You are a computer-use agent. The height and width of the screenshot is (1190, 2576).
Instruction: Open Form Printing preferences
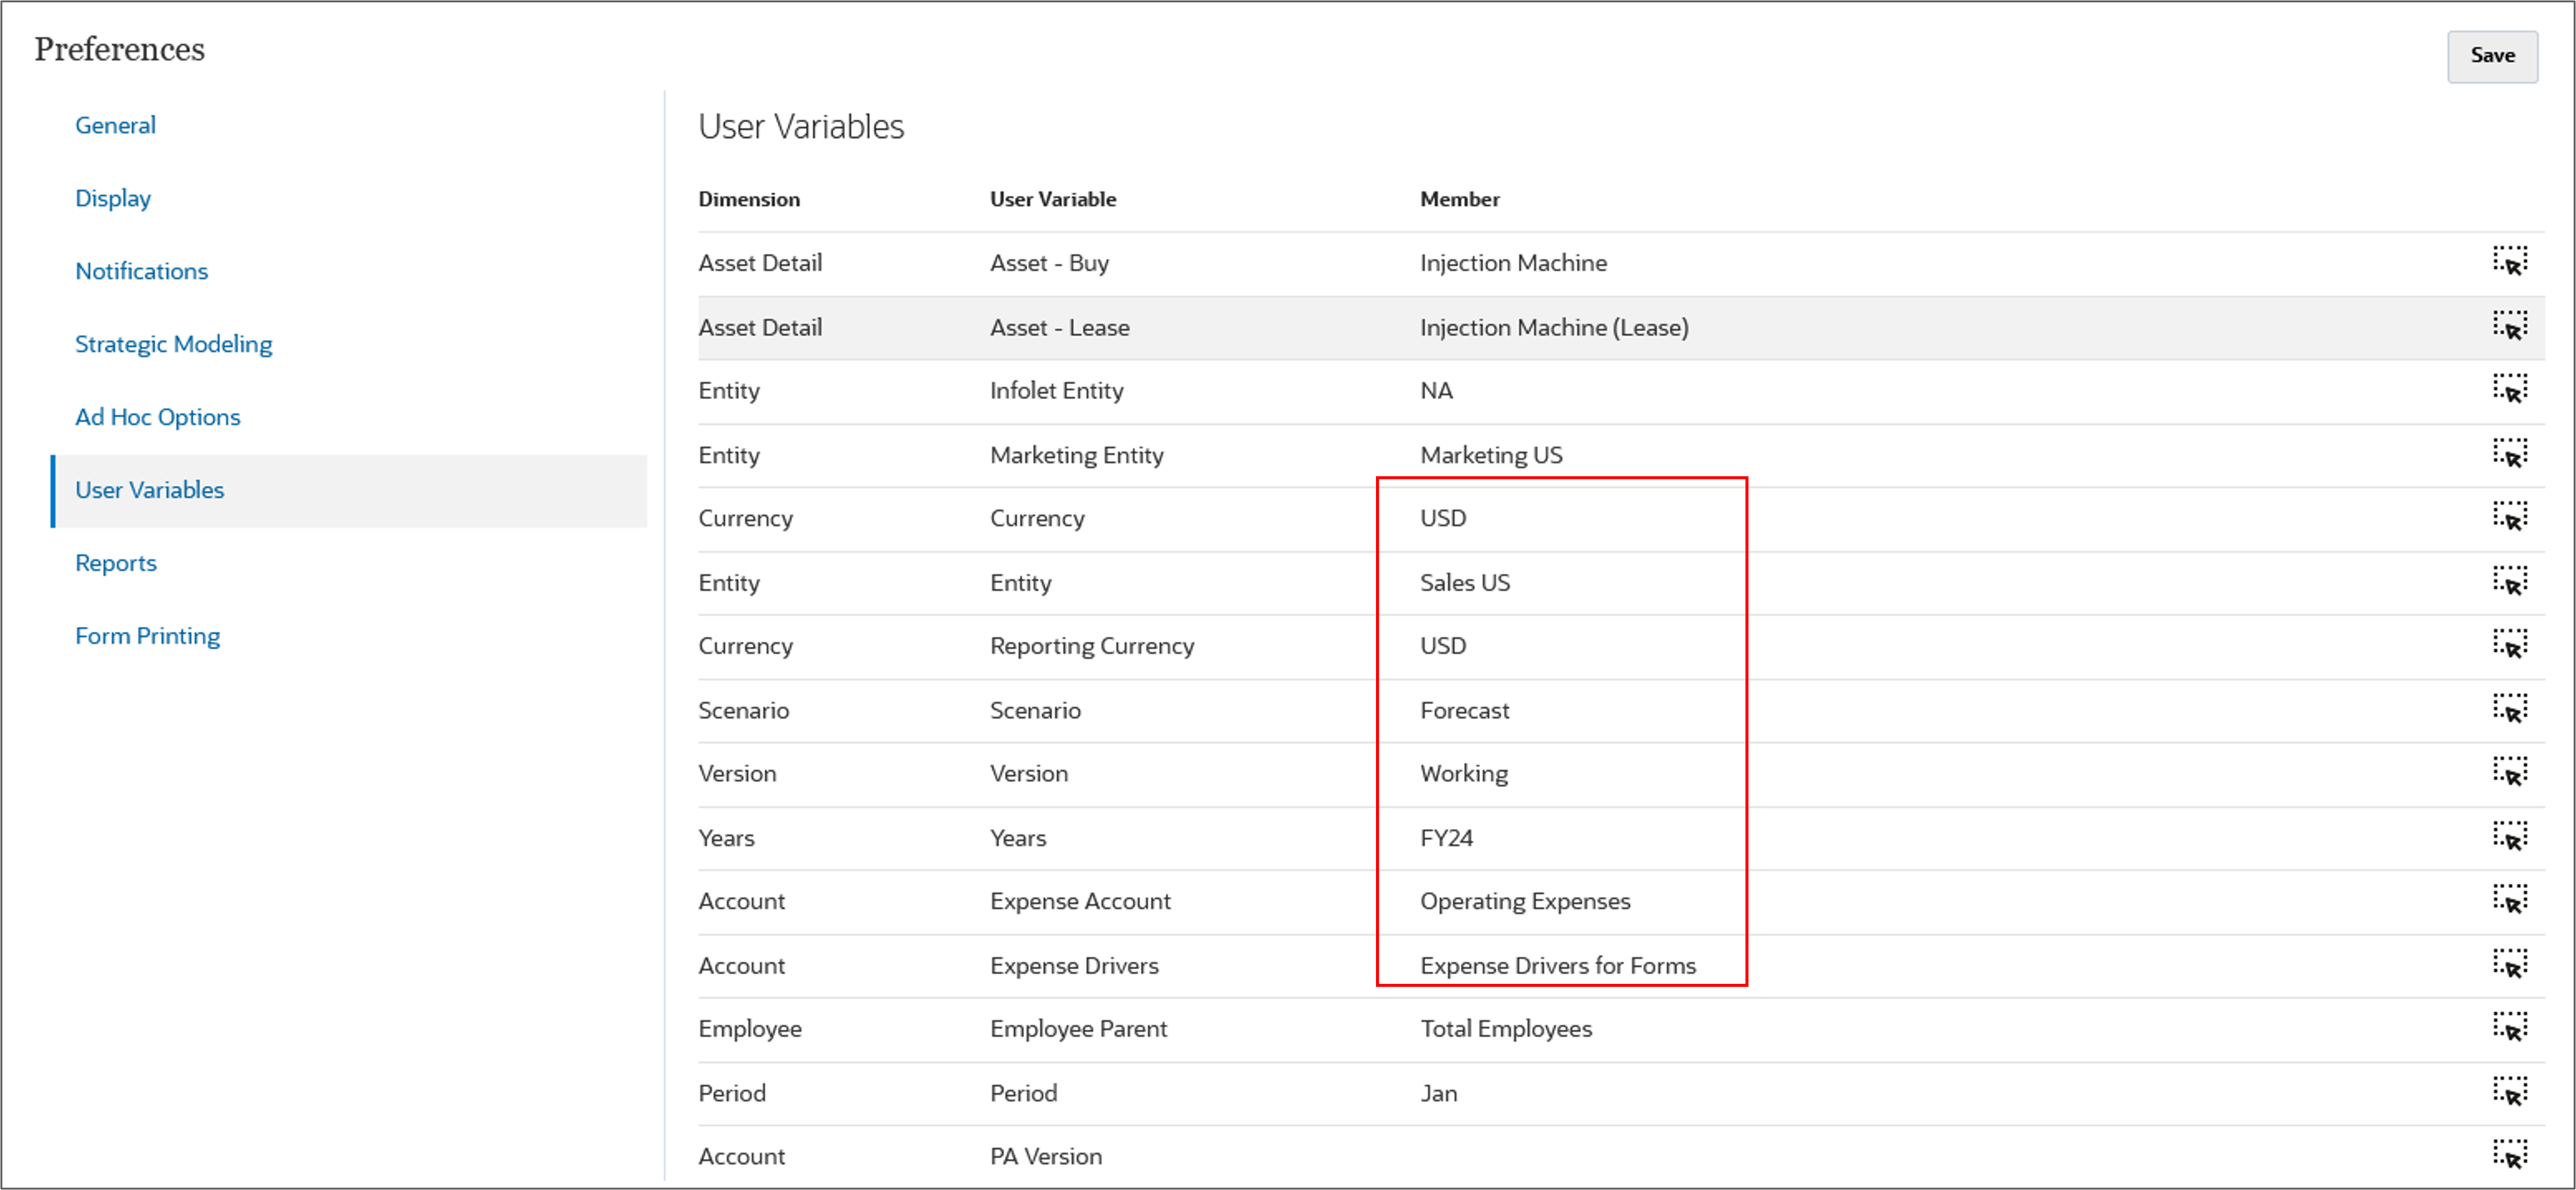click(x=147, y=636)
